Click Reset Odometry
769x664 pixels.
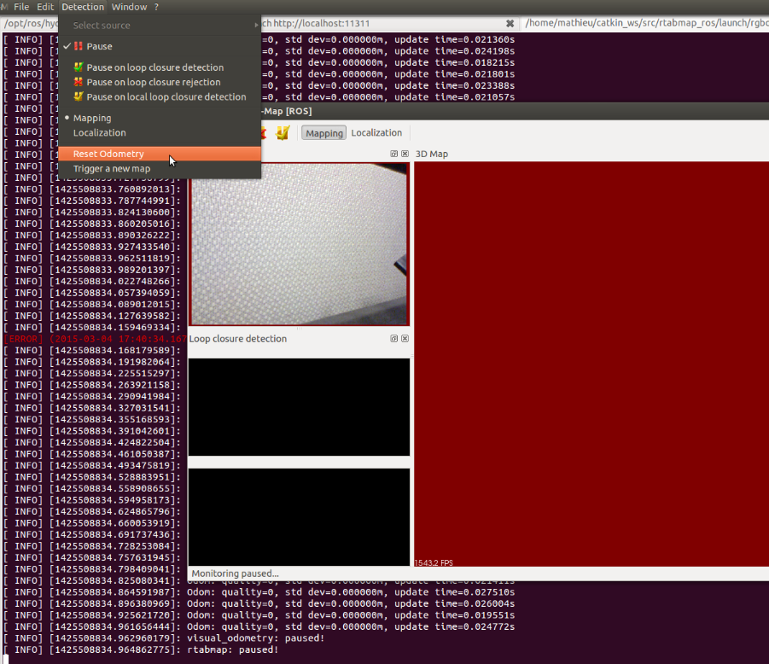(x=108, y=154)
